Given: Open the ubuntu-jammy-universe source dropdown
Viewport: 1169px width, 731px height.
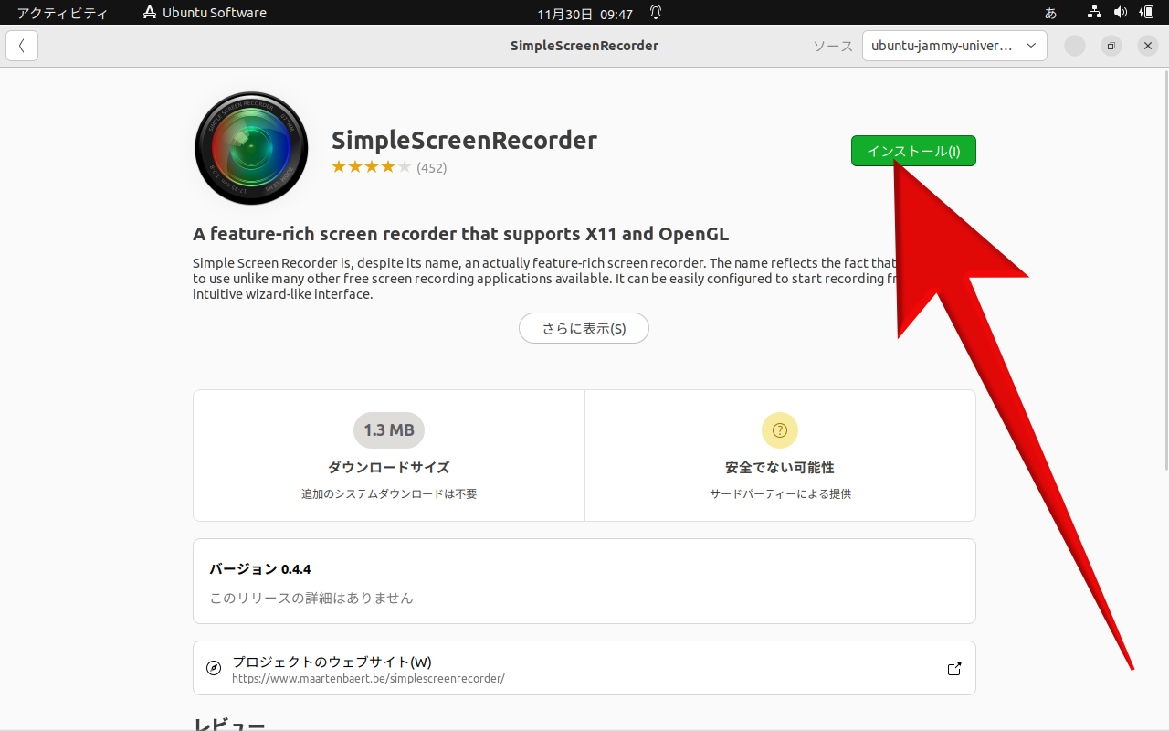Looking at the screenshot, I should [953, 45].
